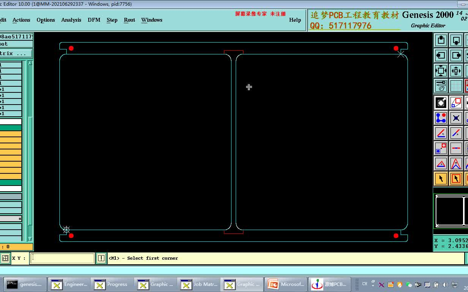Click the exclamation mark button
The width and height of the screenshot is (468, 292).
tap(101, 258)
